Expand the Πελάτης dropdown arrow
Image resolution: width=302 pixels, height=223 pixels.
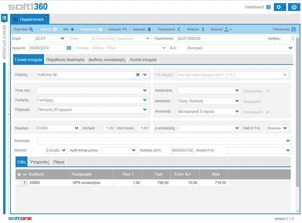click(145, 75)
